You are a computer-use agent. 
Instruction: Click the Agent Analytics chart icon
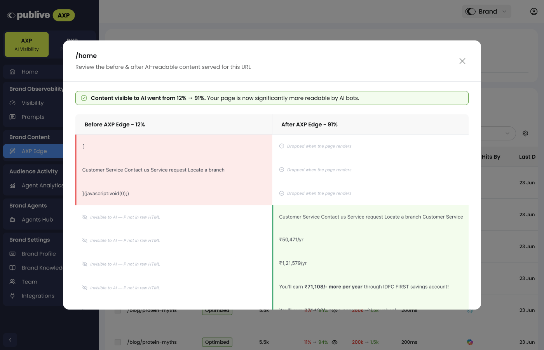coord(12,185)
